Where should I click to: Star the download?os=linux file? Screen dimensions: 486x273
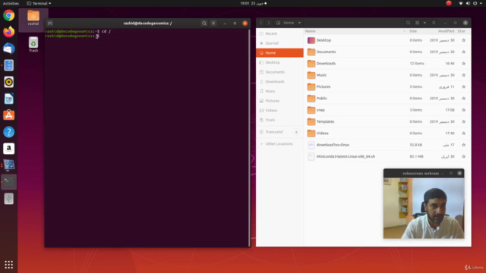point(464,145)
